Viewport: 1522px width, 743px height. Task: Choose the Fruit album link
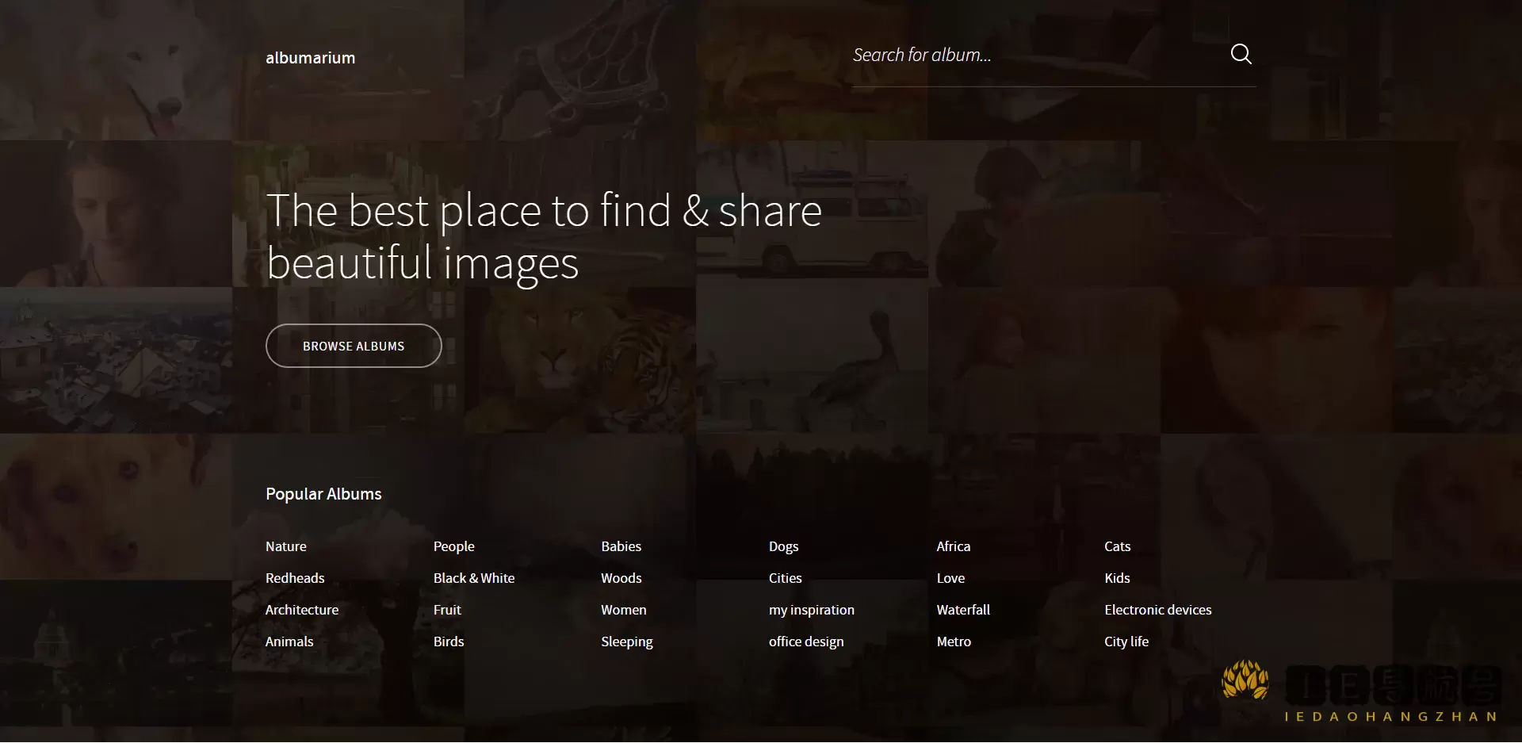447,610
